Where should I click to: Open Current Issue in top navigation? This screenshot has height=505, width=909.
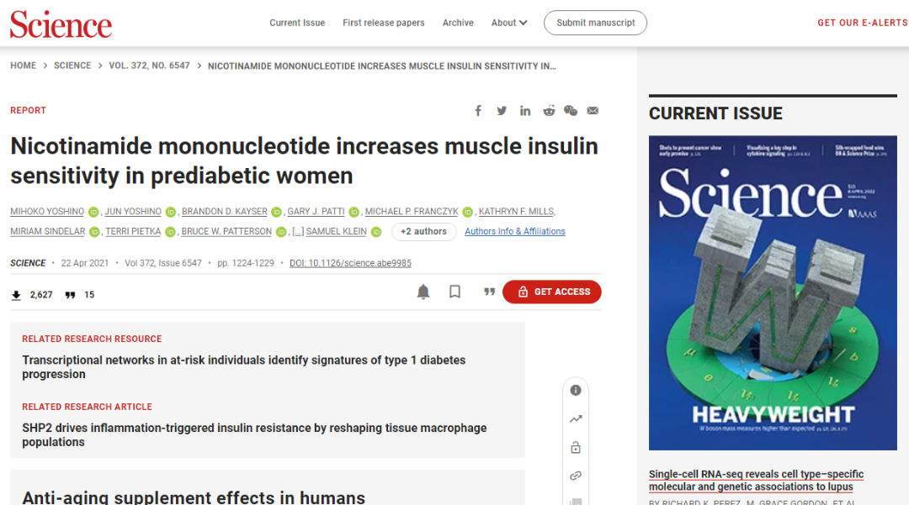click(x=297, y=23)
